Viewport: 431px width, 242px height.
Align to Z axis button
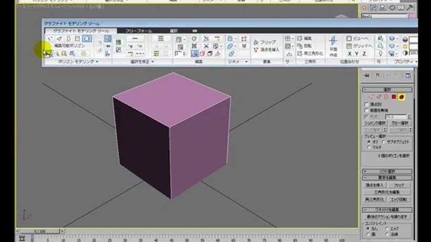(x=364, y=54)
